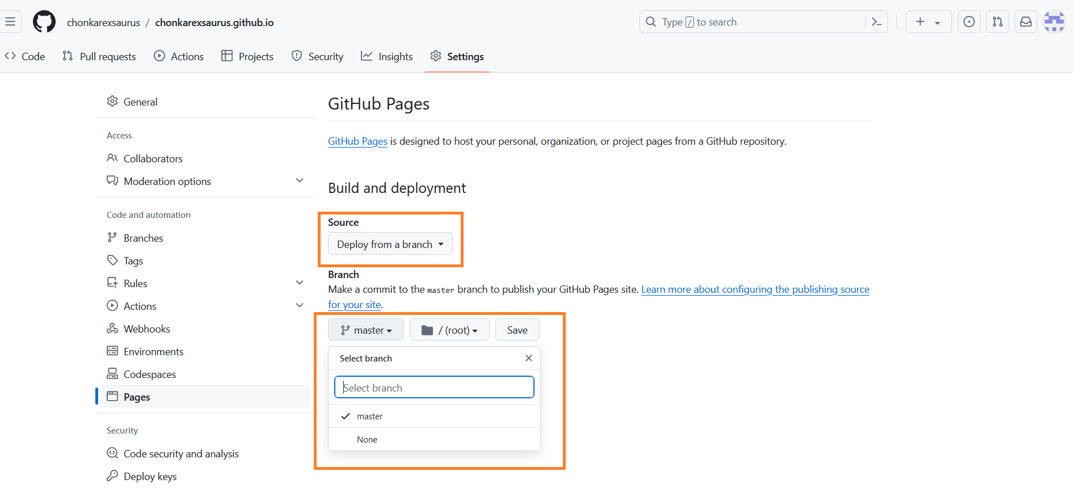
Task: Go to GitHub home via Octocat logo
Action: [x=44, y=22]
